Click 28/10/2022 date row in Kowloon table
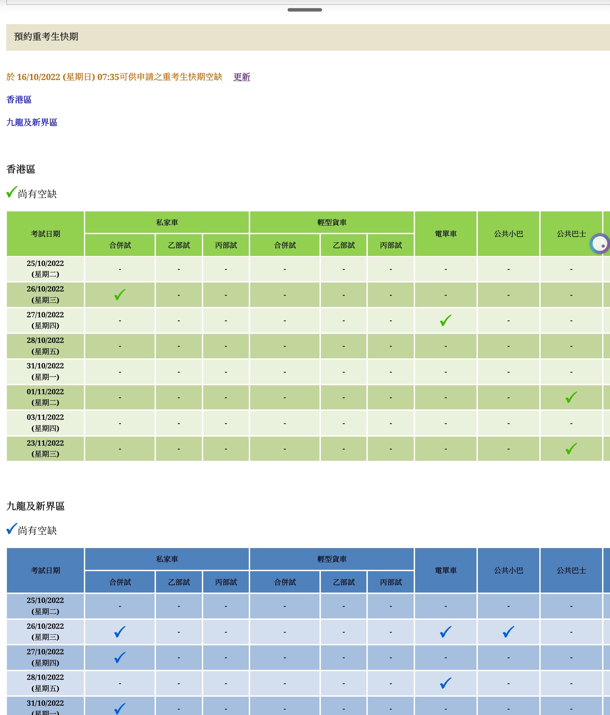Screen dimensions: 610x715 point(45,683)
